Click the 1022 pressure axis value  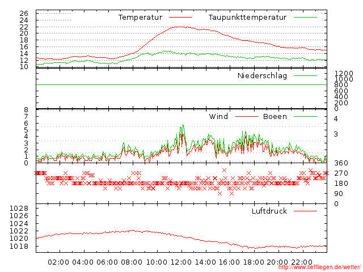click(19, 231)
